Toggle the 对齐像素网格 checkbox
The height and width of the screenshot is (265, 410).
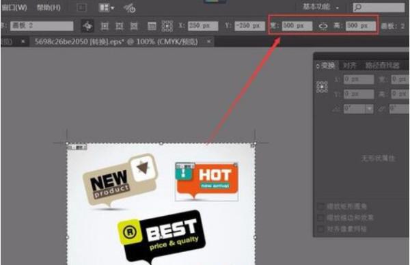[320, 229]
